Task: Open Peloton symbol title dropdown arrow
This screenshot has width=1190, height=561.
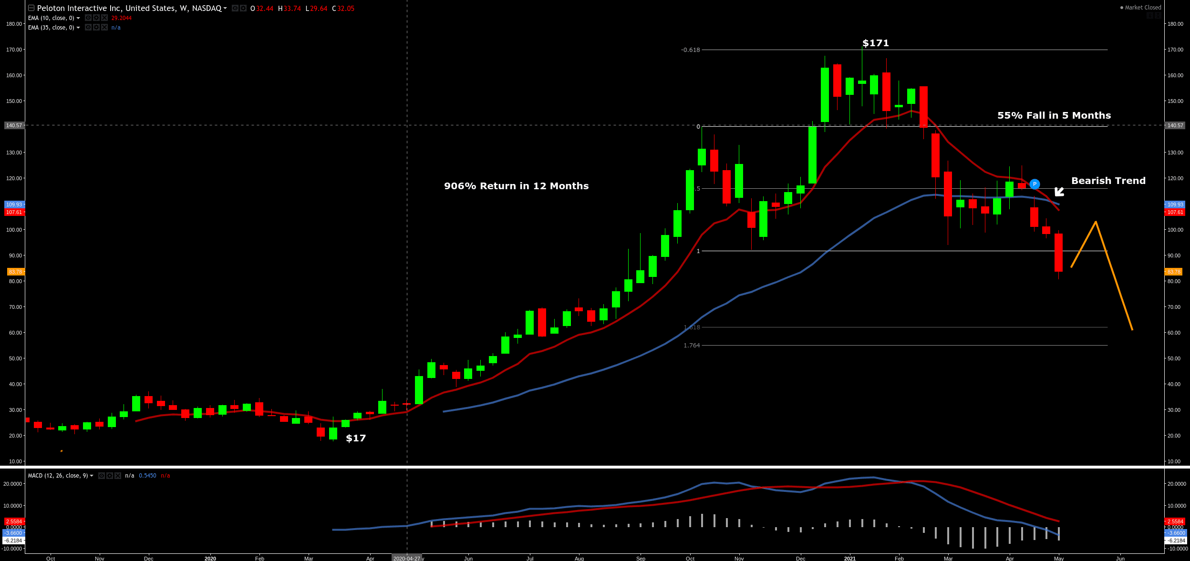Action: pyautogui.click(x=225, y=8)
